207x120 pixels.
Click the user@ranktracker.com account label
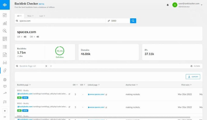point(189,4)
